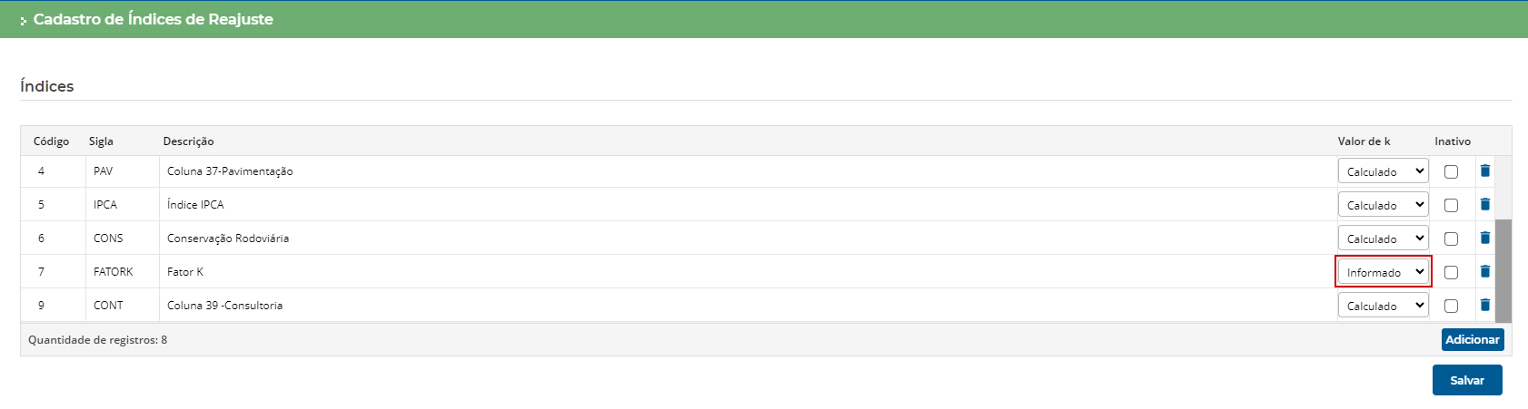Open the Conservação Rodoviária Valor de k dropdown

(1383, 239)
